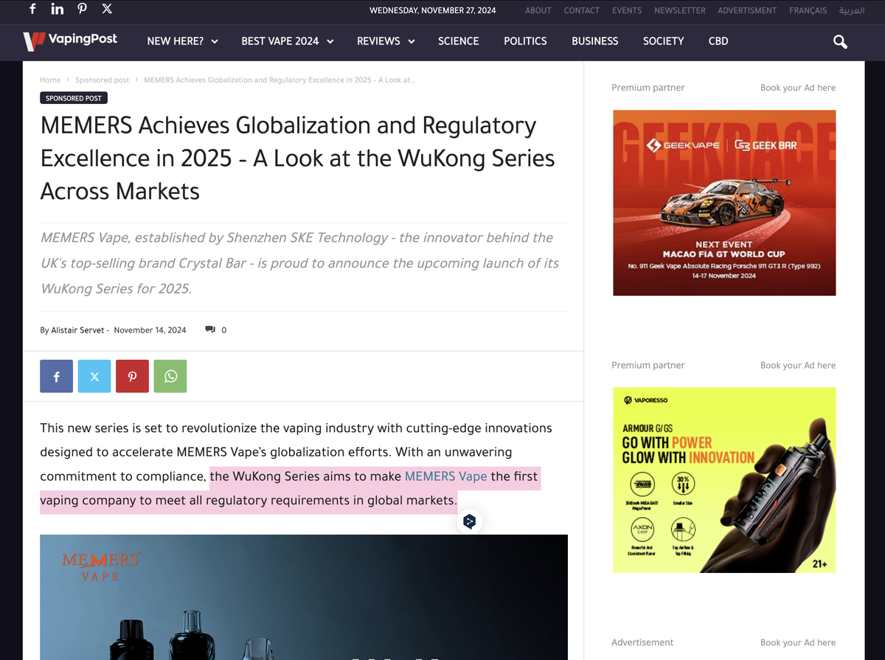Expand the REVIEWS menu
The width and height of the screenshot is (885, 660).
click(x=386, y=41)
